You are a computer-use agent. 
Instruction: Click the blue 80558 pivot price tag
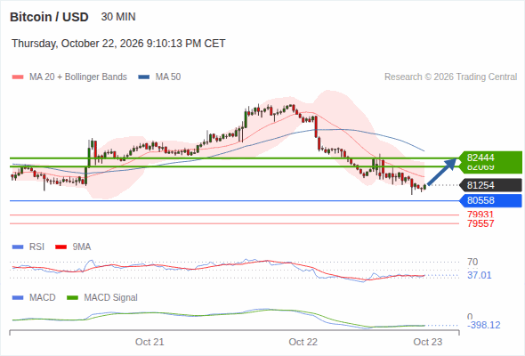pyautogui.click(x=490, y=200)
